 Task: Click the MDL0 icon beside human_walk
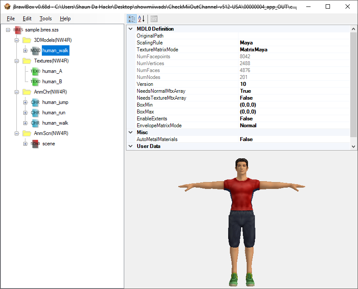(35, 50)
